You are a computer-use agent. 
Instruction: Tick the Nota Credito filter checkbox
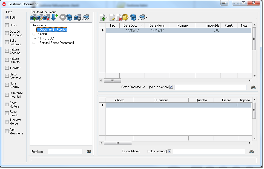(x=7, y=85)
